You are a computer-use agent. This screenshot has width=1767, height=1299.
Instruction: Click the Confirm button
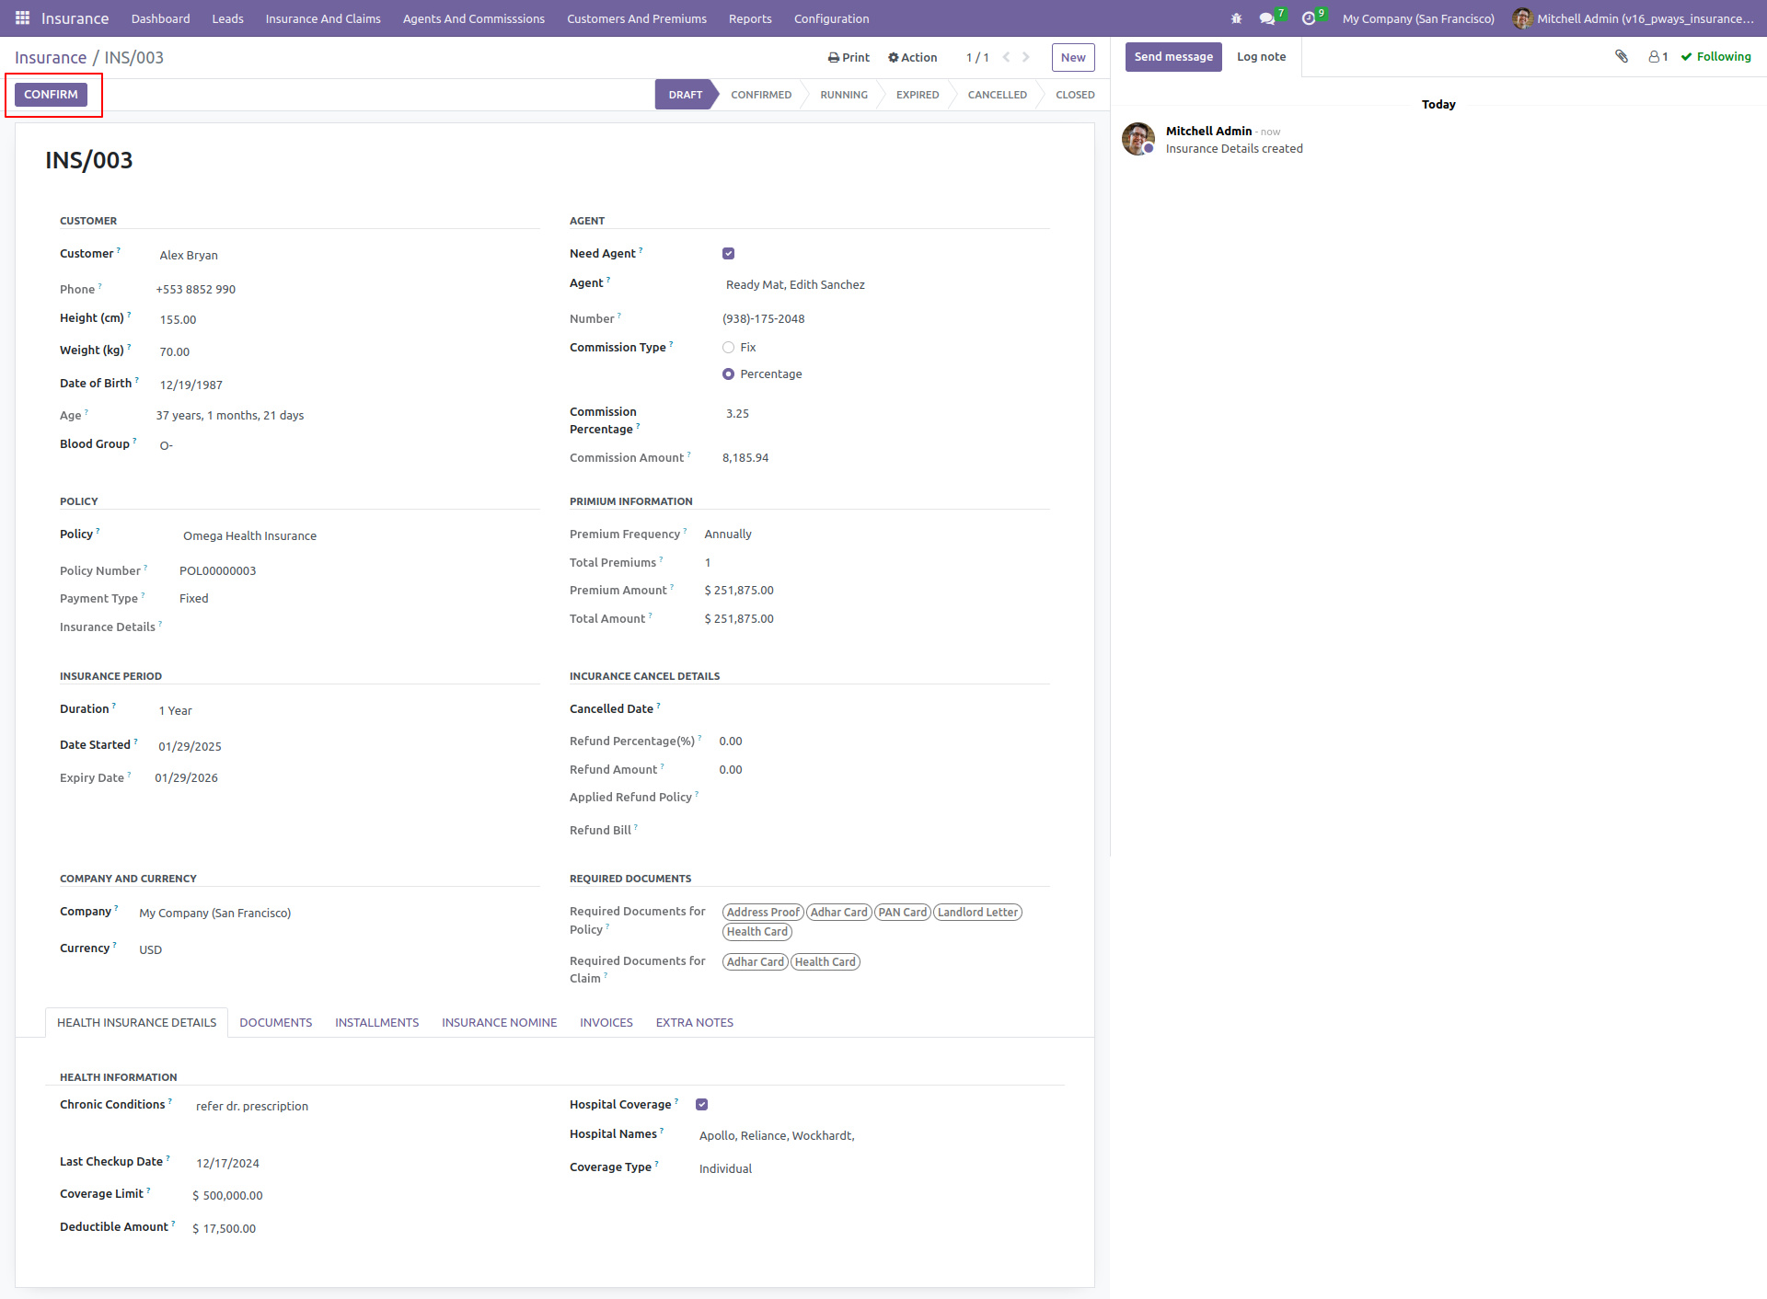coord(52,95)
